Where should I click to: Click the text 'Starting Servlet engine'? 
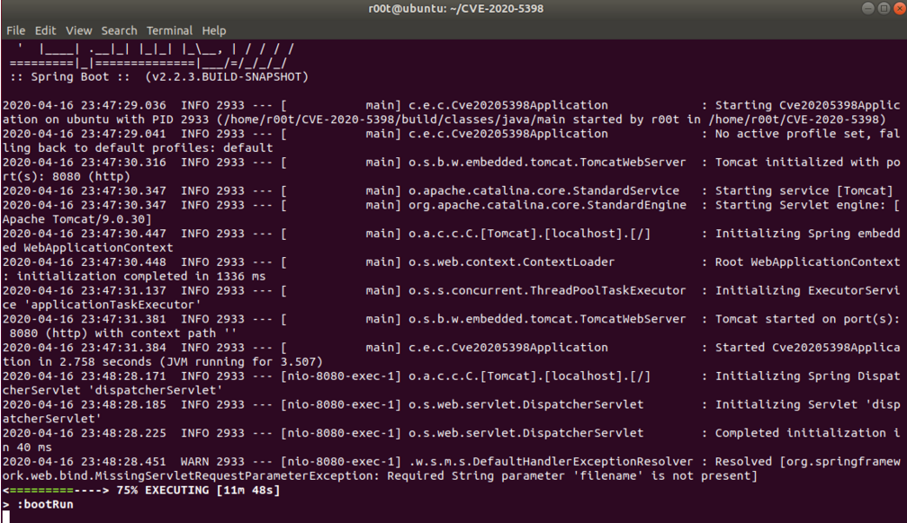[797, 205]
